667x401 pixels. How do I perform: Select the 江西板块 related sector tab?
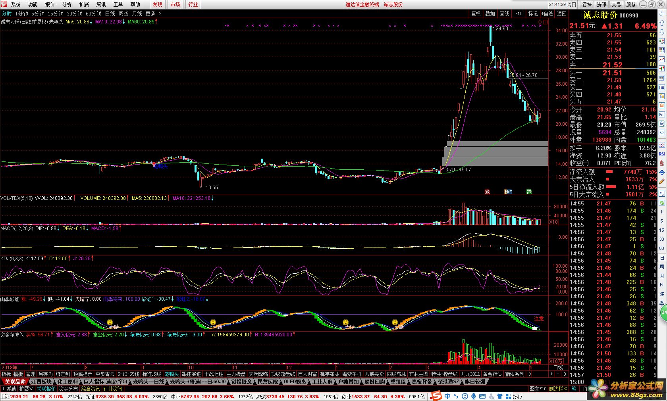point(41,382)
